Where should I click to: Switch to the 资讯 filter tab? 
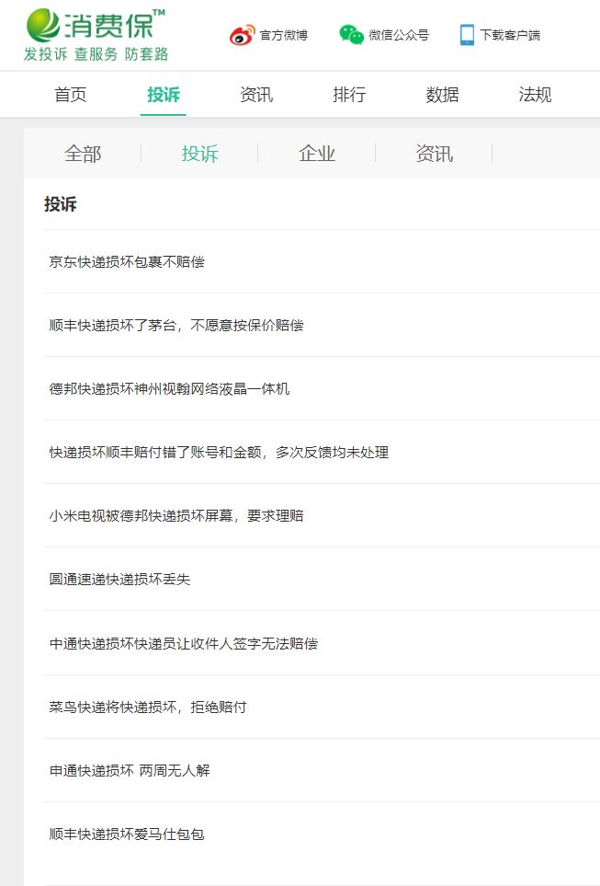point(434,153)
